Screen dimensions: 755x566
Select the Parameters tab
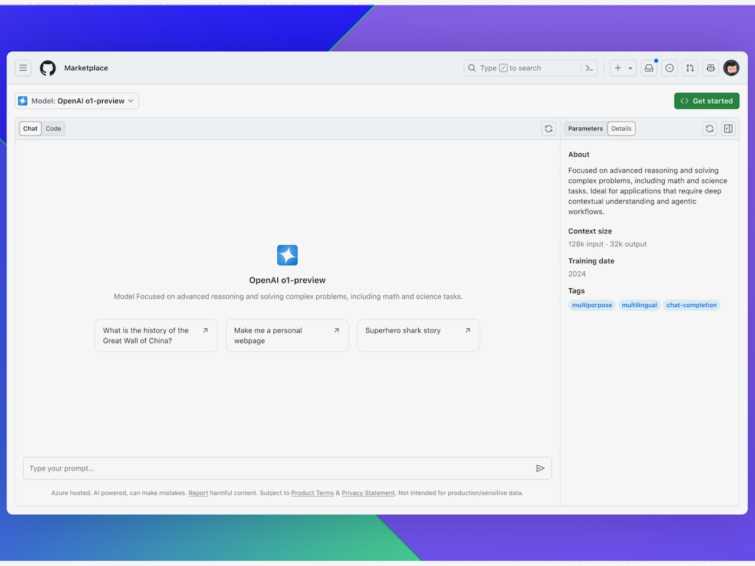(586, 129)
